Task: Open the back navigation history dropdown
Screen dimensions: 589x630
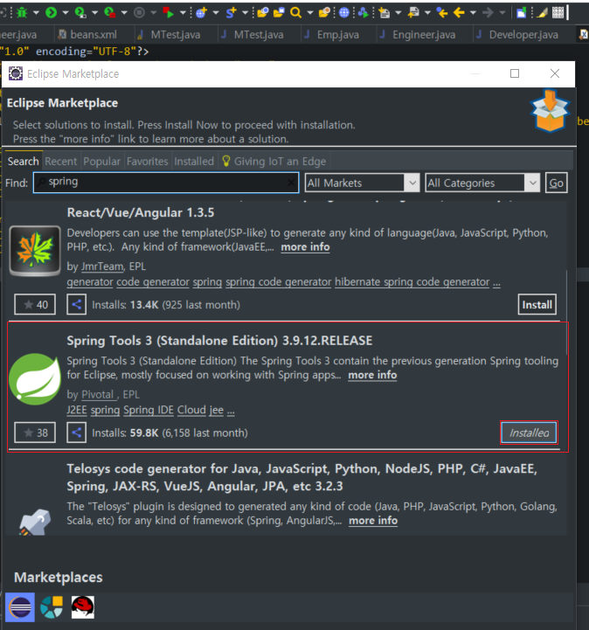Action: pos(474,13)
